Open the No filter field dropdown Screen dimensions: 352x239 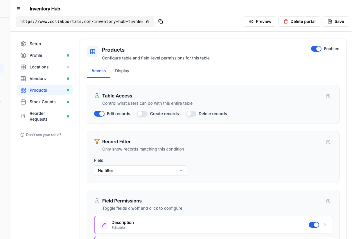(x=141, y=171)
